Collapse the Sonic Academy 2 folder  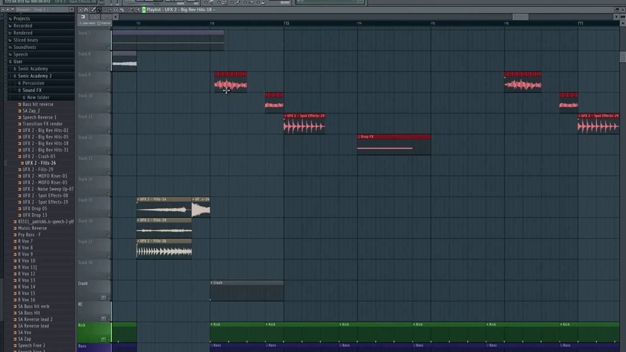tap(15, 76)
